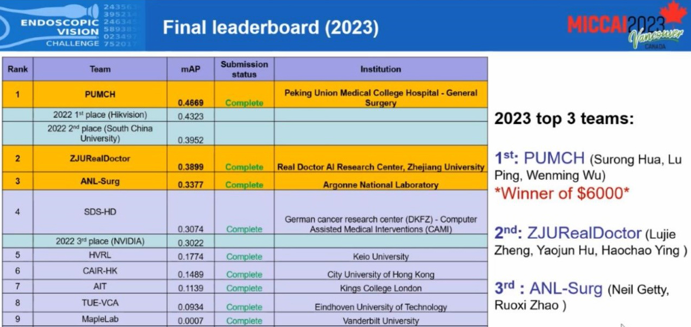Screen dimensions: 691x327
Task: Select '2023 top 3 teams:' heading
Action: coord(564,120)
